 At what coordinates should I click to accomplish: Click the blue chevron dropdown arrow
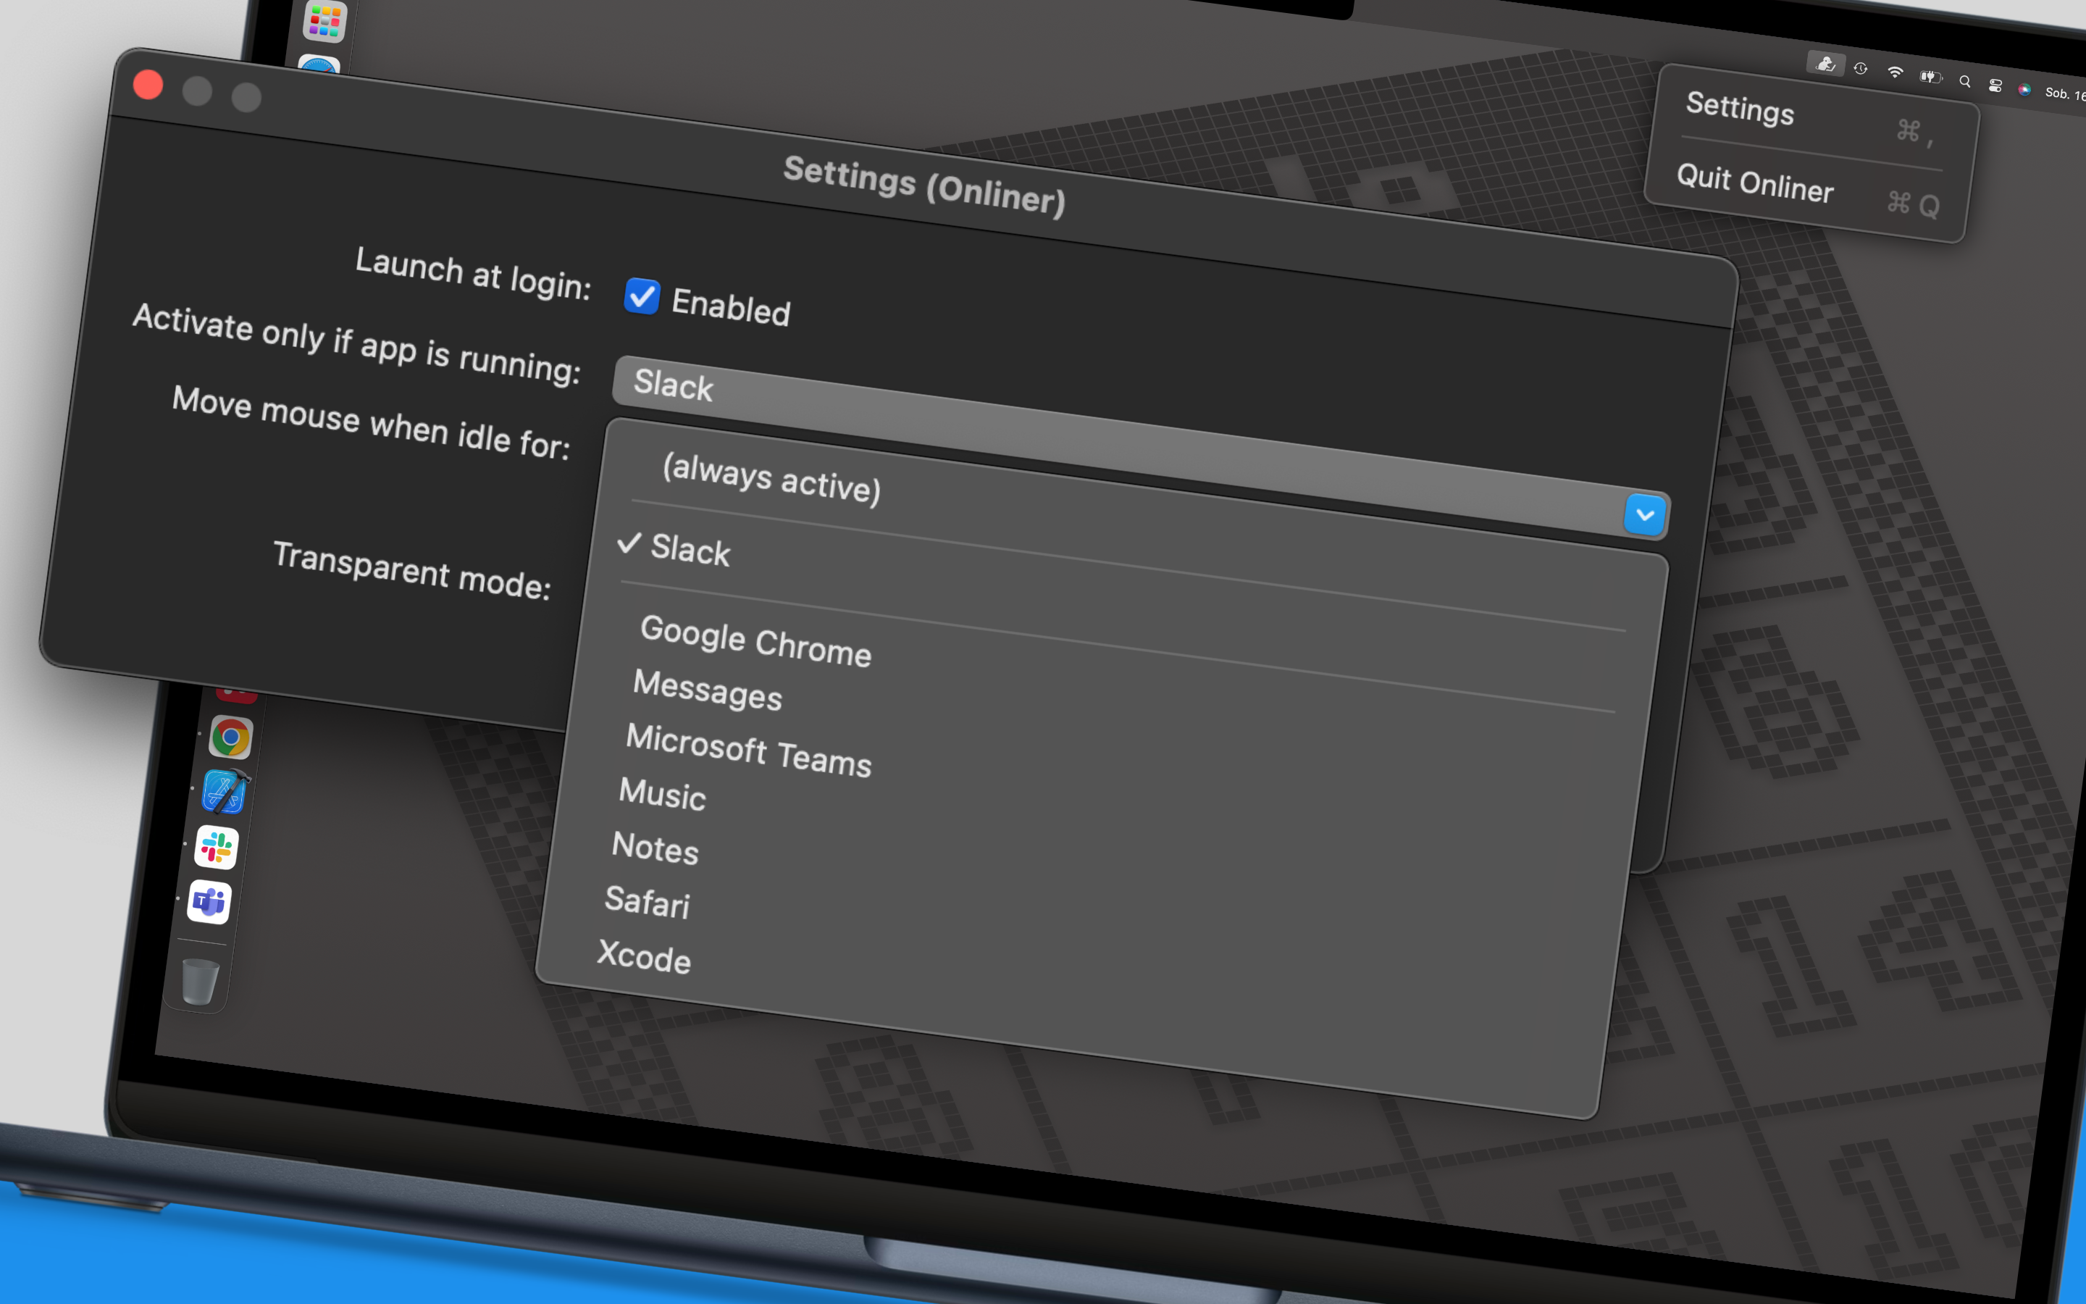(x=1645, y=515)
